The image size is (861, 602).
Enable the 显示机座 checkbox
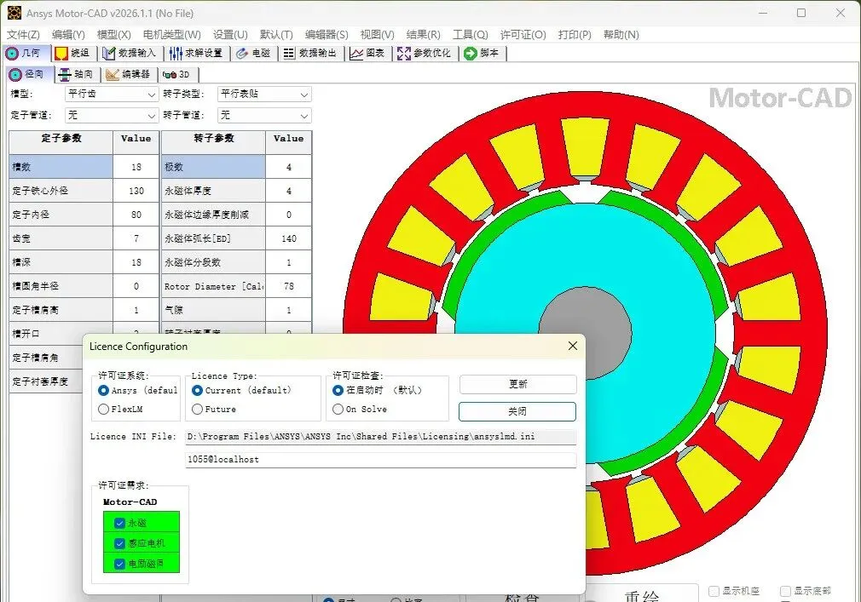714,591
